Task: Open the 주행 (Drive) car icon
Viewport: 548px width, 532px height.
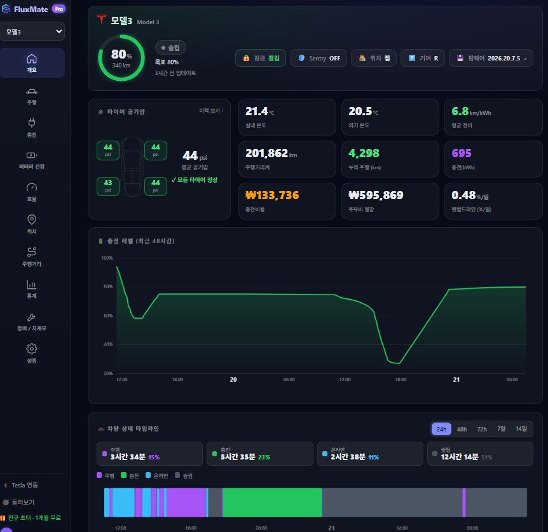Action: tap(31, 92)
